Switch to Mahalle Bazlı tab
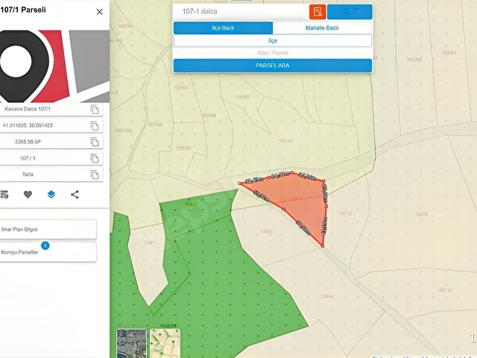477x358 pixels. (x=322, y=28)
